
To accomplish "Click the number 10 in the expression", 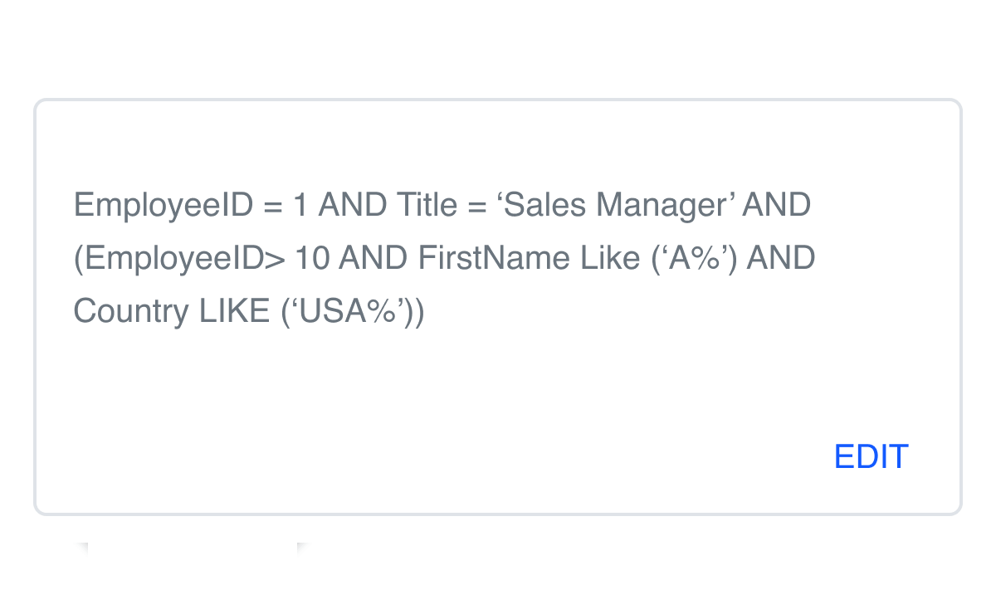I will (312, 258).
